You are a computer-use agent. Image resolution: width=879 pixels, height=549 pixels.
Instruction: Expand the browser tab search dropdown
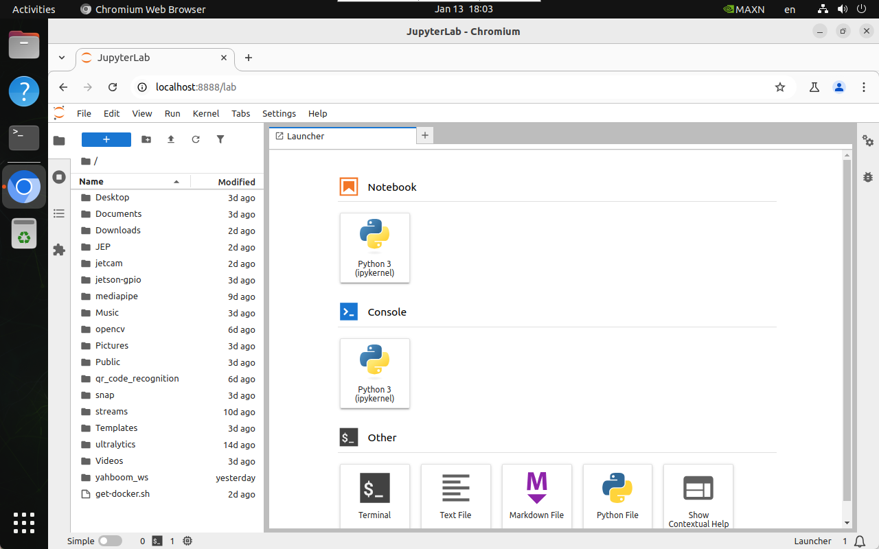pyautogui.click(x=62, y=58)
